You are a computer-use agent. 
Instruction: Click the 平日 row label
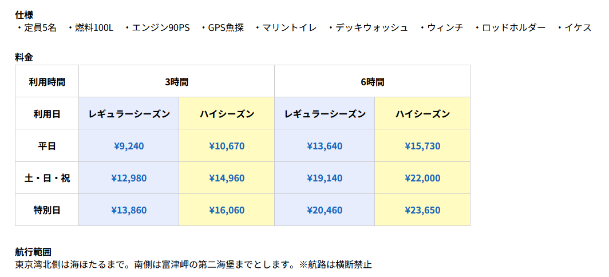point(47,146)
